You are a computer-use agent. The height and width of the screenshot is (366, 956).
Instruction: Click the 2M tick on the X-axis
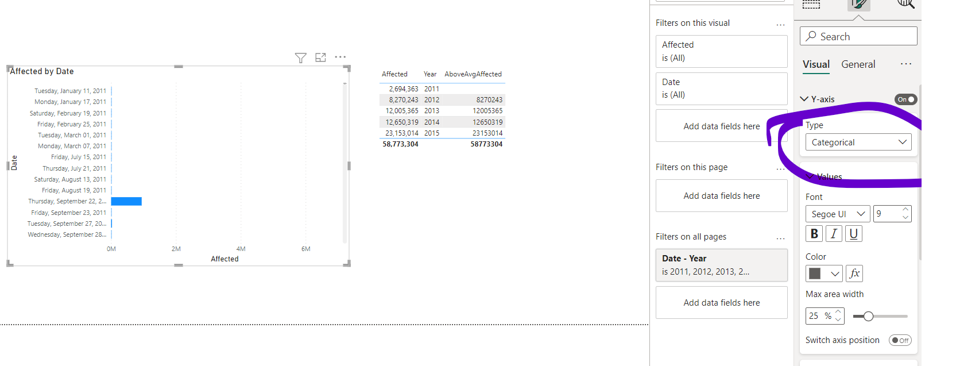click(176, 249)
